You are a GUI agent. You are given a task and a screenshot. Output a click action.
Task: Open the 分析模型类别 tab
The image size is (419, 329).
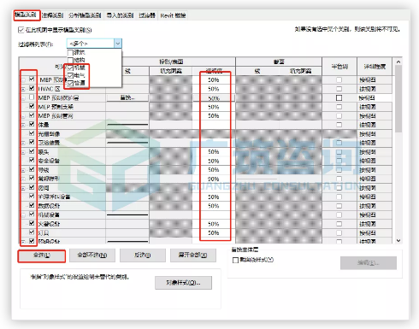tap(85, 15)
